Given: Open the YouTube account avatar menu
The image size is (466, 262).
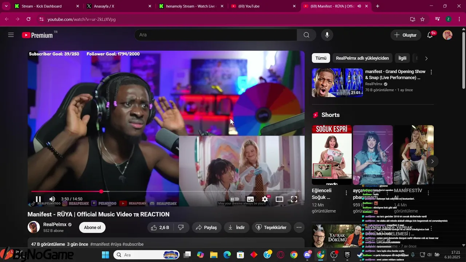Looking at the screenshot, I should (x=447, y=35).
